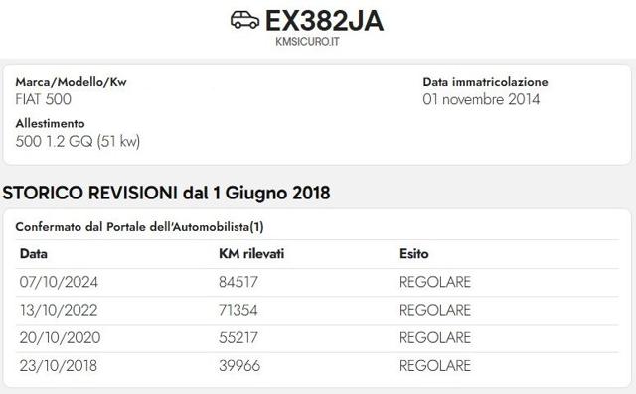This screenshot has width=636, height=394.
Task: Select the 23/10/2018 revision row
Action: click(x=318, y=366)
